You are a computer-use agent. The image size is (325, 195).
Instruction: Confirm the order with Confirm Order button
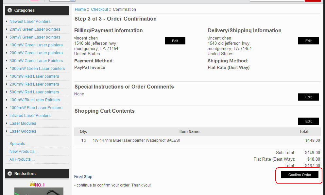coord(299,175)
